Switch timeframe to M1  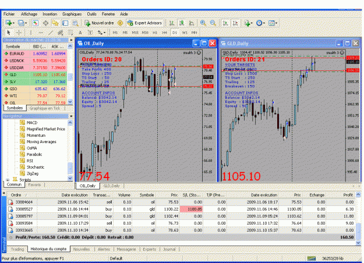(x=115, y=33)
